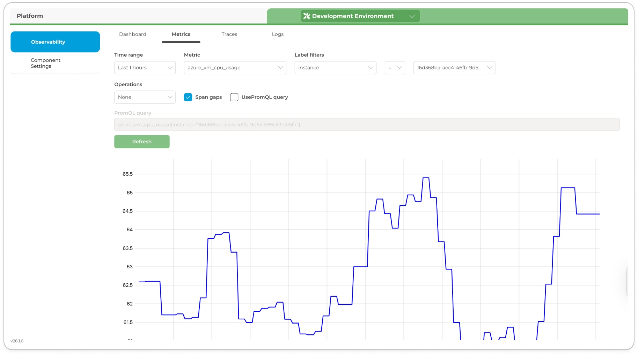The height and width of the screenshot is (355, 638).
Task: Click the Operations dropdown chevron icon
Action: pyautogui.click(x=170, y=97)
